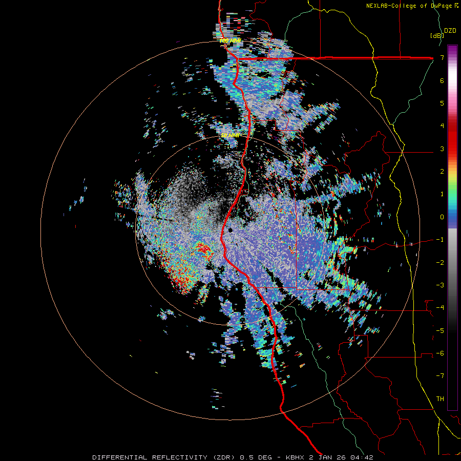The width and height of the screenshot is (461, 461).
Task: Select the 3 value on color scale
Action: (x=442, y=149)
